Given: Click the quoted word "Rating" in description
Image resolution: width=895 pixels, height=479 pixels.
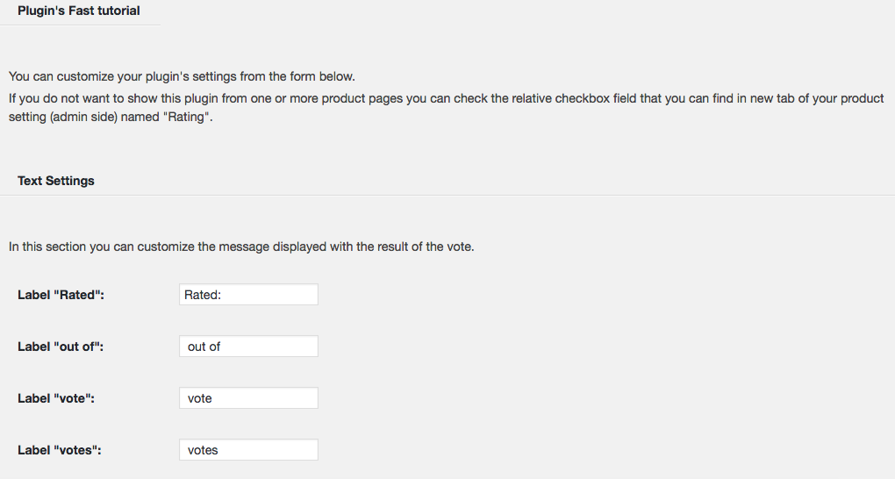Looking at the screenshot, I should (189, 117).
